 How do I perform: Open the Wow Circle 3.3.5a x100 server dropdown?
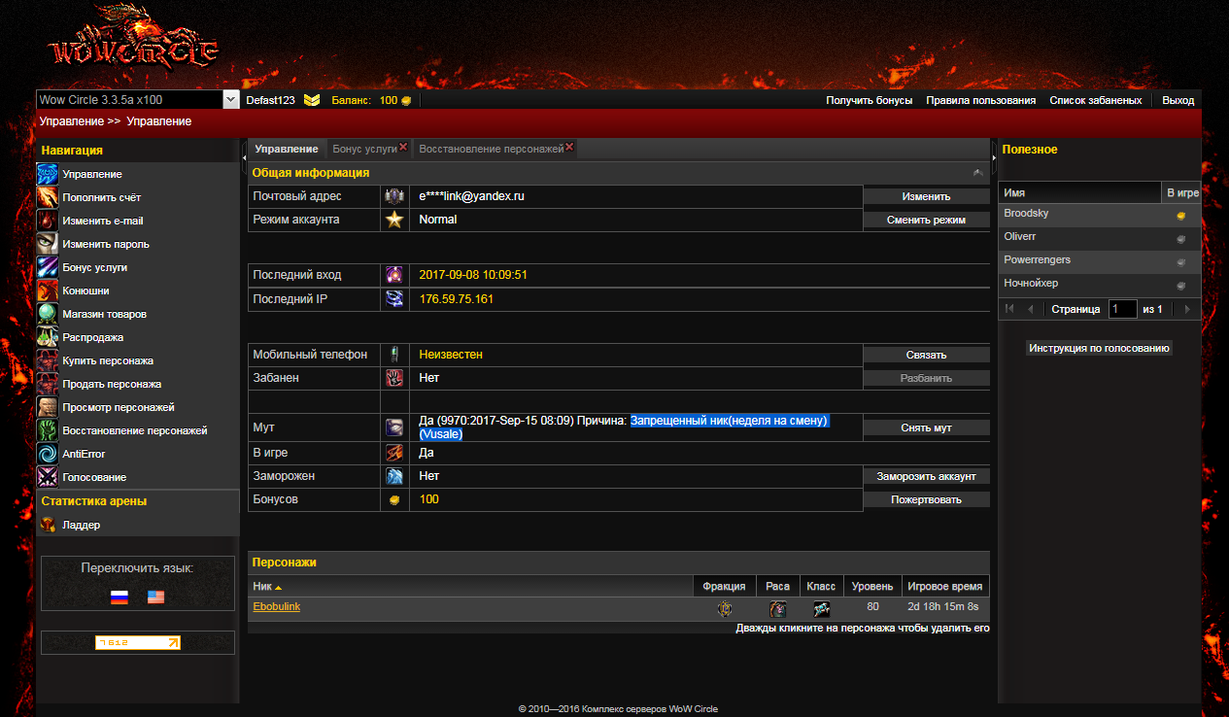click(231, 99)
